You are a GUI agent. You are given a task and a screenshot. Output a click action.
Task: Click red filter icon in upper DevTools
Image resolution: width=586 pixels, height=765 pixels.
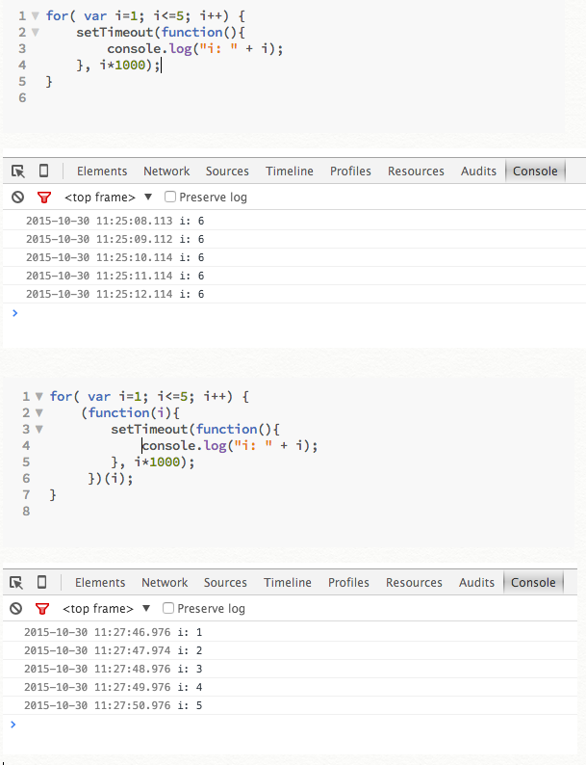(44, 198)
